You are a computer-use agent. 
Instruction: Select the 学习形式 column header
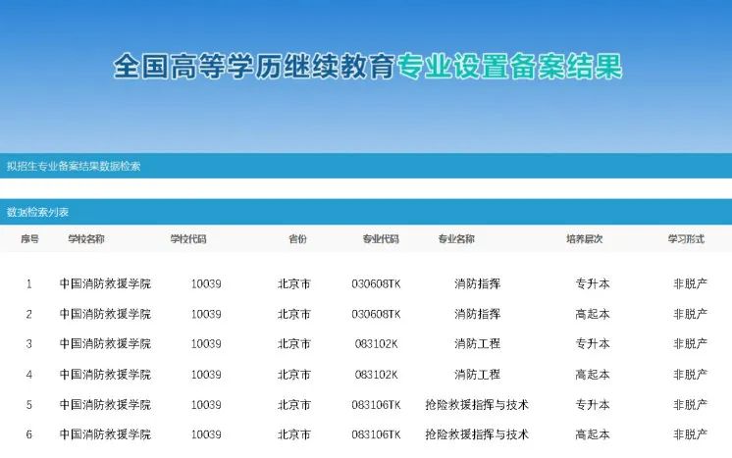(x=687, y=238)
